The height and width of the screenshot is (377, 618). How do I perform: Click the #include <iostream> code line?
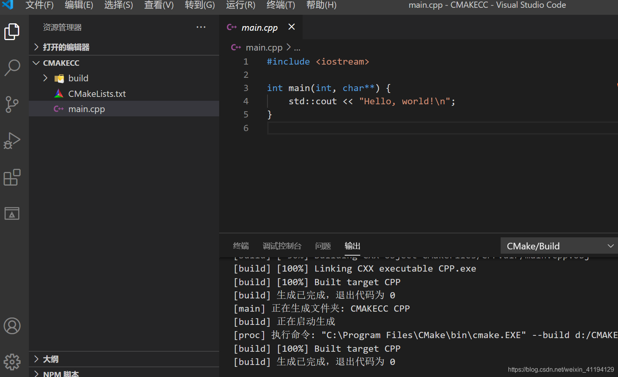click(x=318, y=61)
